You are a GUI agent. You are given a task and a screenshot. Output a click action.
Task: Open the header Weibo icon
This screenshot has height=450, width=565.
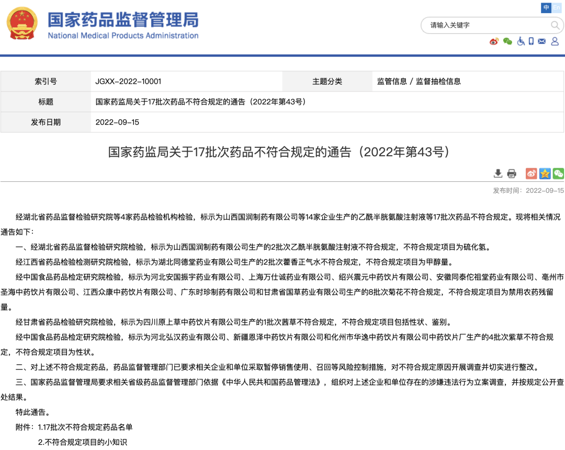tap(494, 41)
